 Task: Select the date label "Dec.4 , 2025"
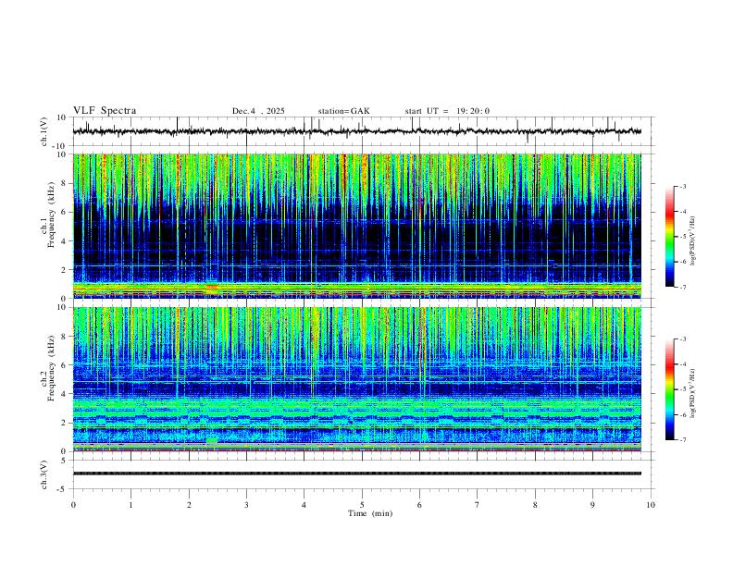(x=258, y=111)
